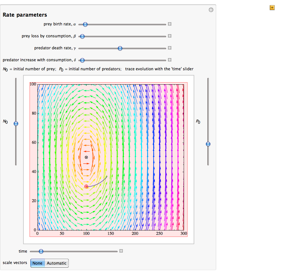Viewport: 282px width, 271px height.
Task: Click the N₀ vertical slider handle
Action: point(16,124)
